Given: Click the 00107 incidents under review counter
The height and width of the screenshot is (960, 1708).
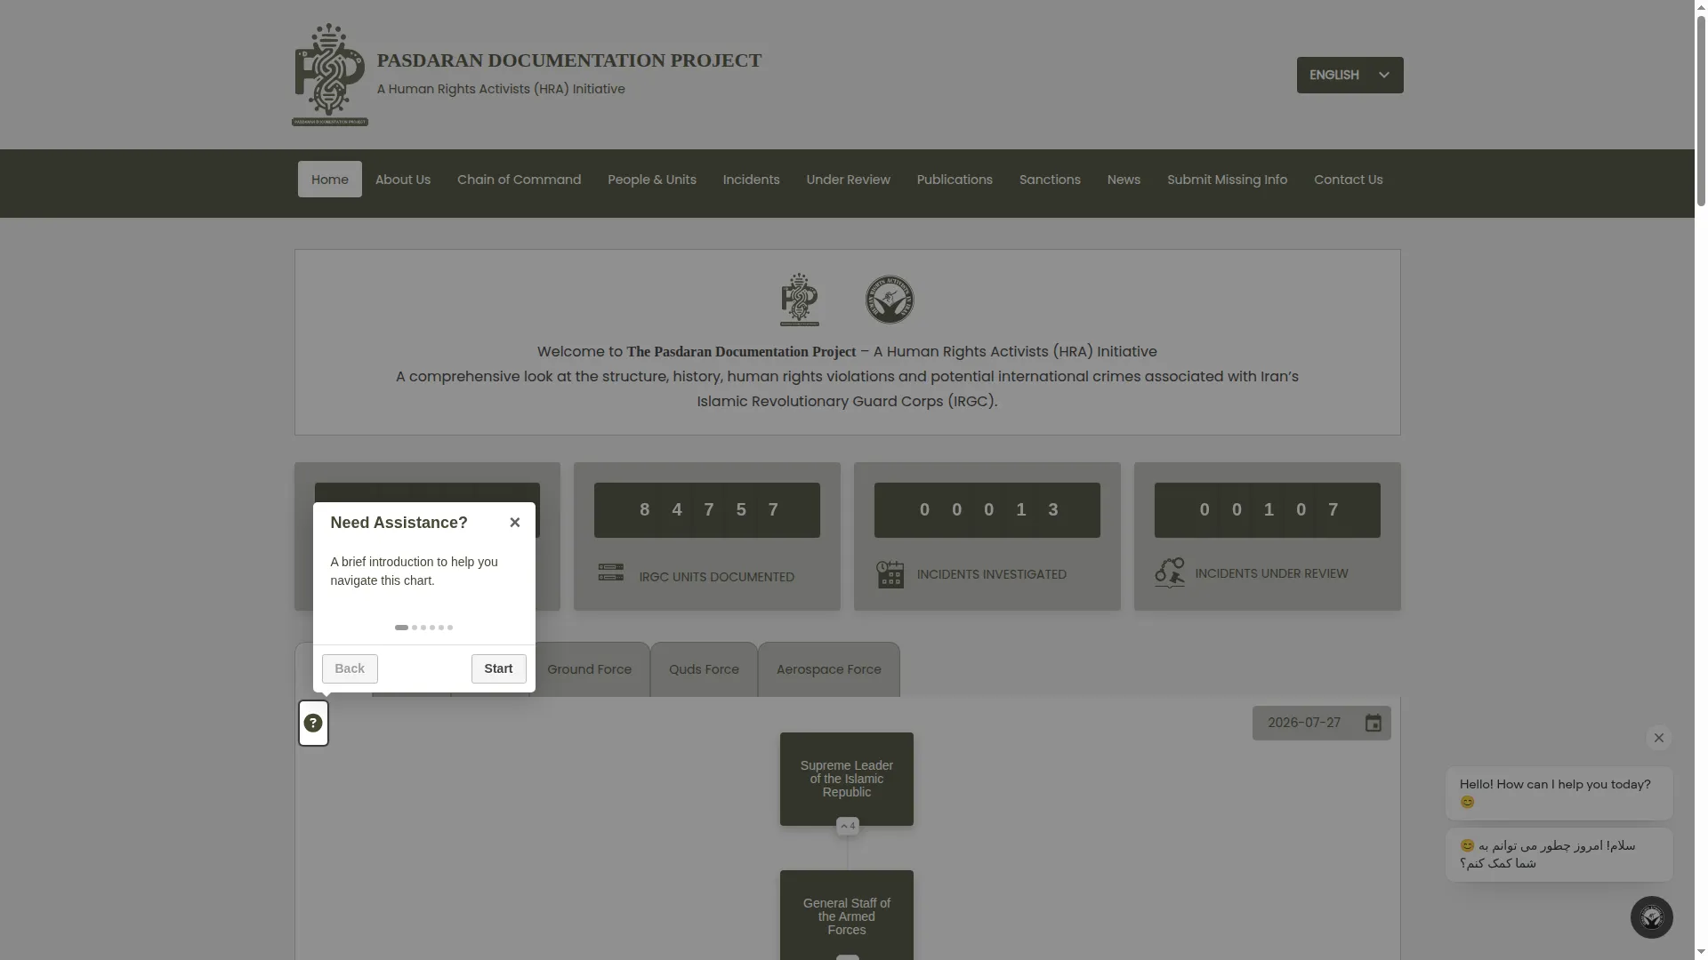Looking at the screenshot, I should coord(1267,510).
